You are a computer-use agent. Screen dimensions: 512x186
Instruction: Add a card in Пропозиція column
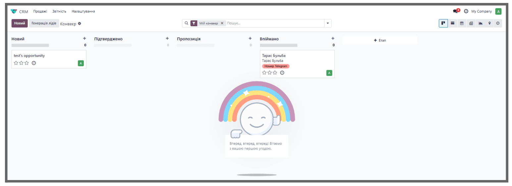click(250, 38)
